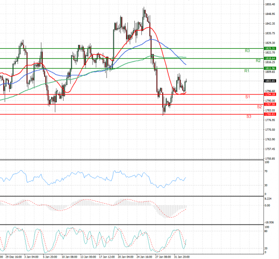Click the S2 support label

[259, 107]
